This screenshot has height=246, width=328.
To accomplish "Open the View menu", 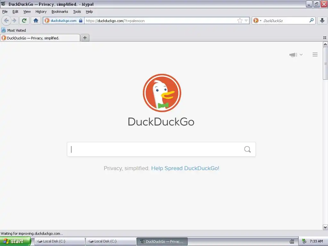I will (27, 12).
